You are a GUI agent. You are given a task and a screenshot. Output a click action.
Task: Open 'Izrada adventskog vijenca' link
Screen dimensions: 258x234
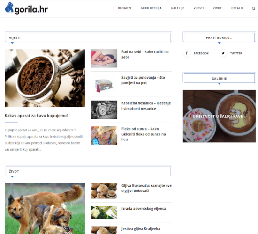(144, 209)
